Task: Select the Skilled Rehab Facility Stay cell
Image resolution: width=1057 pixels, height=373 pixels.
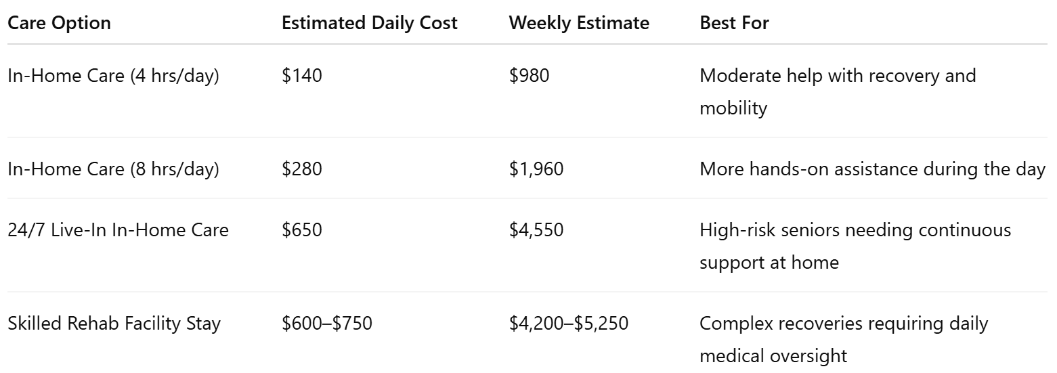Action: point(114,324)
